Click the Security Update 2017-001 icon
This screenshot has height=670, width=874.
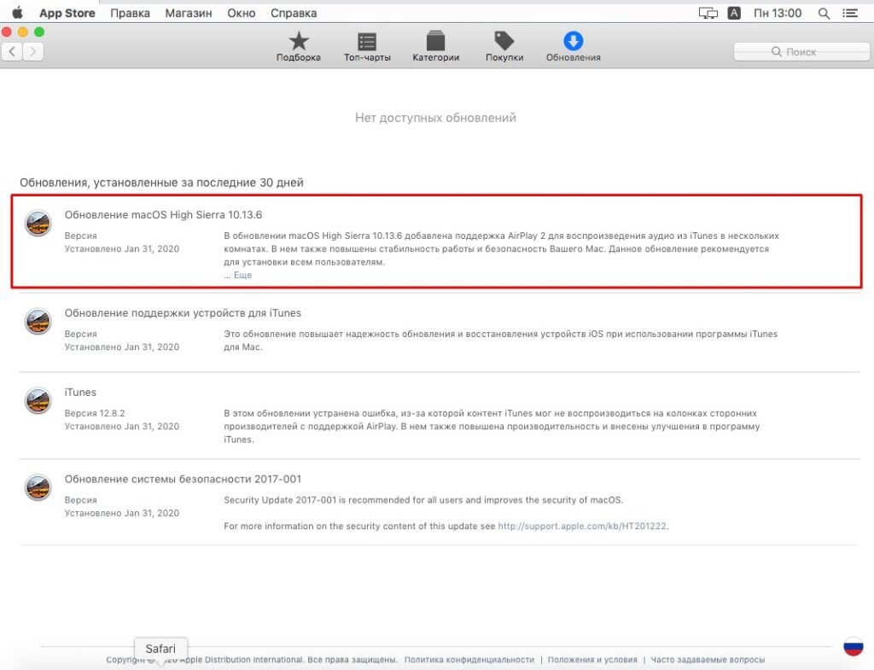(x=38, y=487)
